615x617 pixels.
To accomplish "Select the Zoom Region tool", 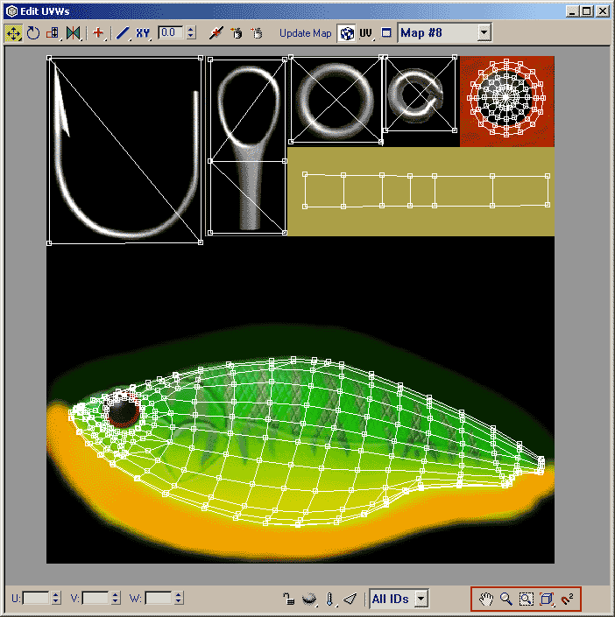I will 526,599.
